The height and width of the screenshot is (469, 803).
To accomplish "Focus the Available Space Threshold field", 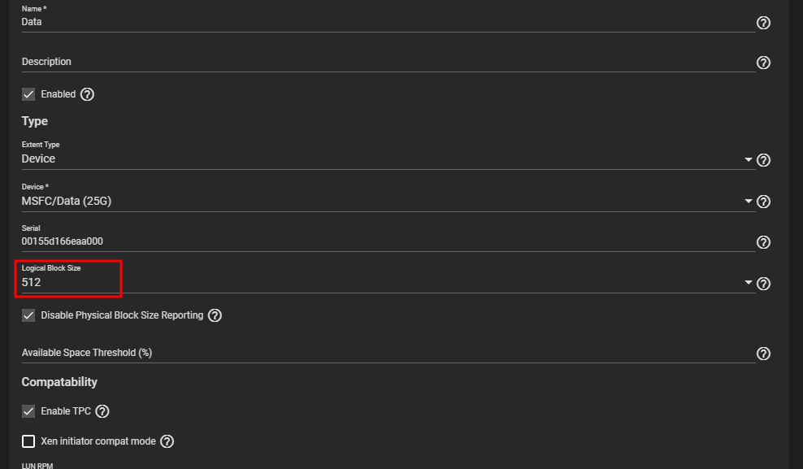I will pos(382,353).
